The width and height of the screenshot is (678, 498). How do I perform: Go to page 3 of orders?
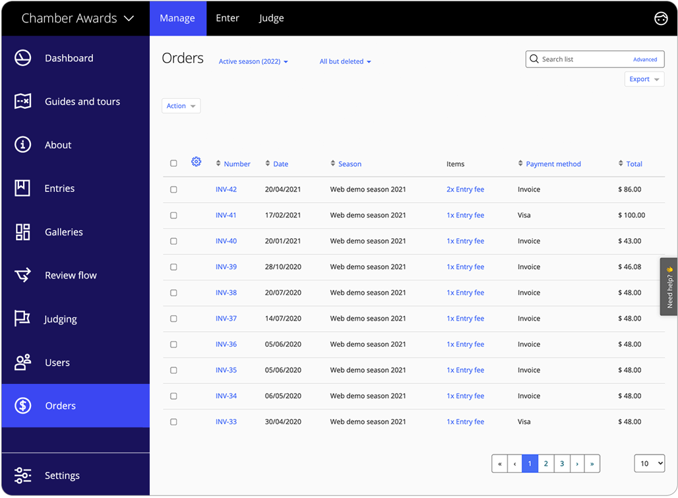tap(562, 463)
